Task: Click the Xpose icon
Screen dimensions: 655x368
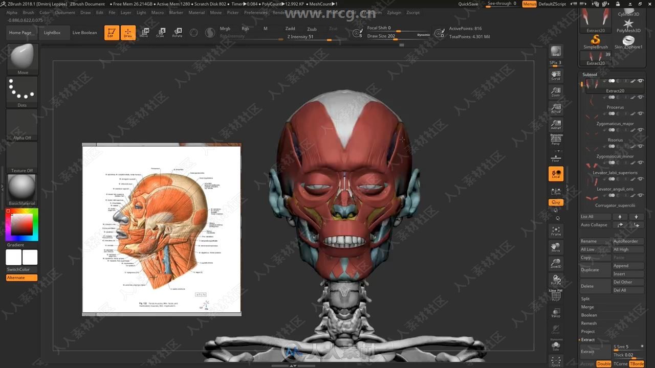Action: coord(556,361)
